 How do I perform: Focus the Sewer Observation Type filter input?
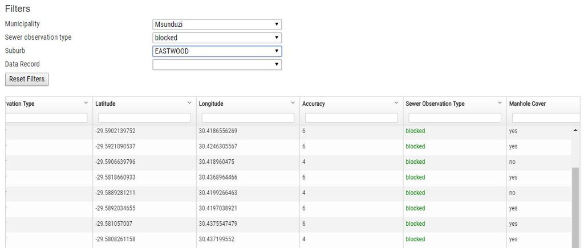[x=455, y=118]
